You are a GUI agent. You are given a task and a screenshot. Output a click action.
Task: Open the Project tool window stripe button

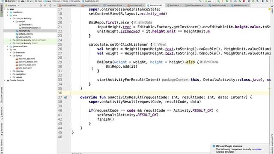[2, 10]
